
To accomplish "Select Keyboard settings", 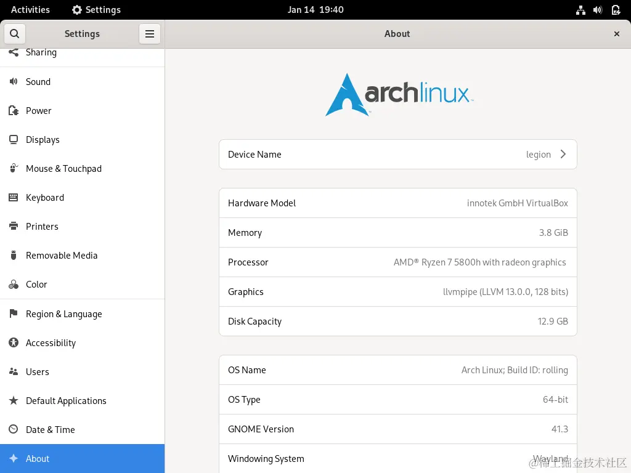I will tap(44, 197).
